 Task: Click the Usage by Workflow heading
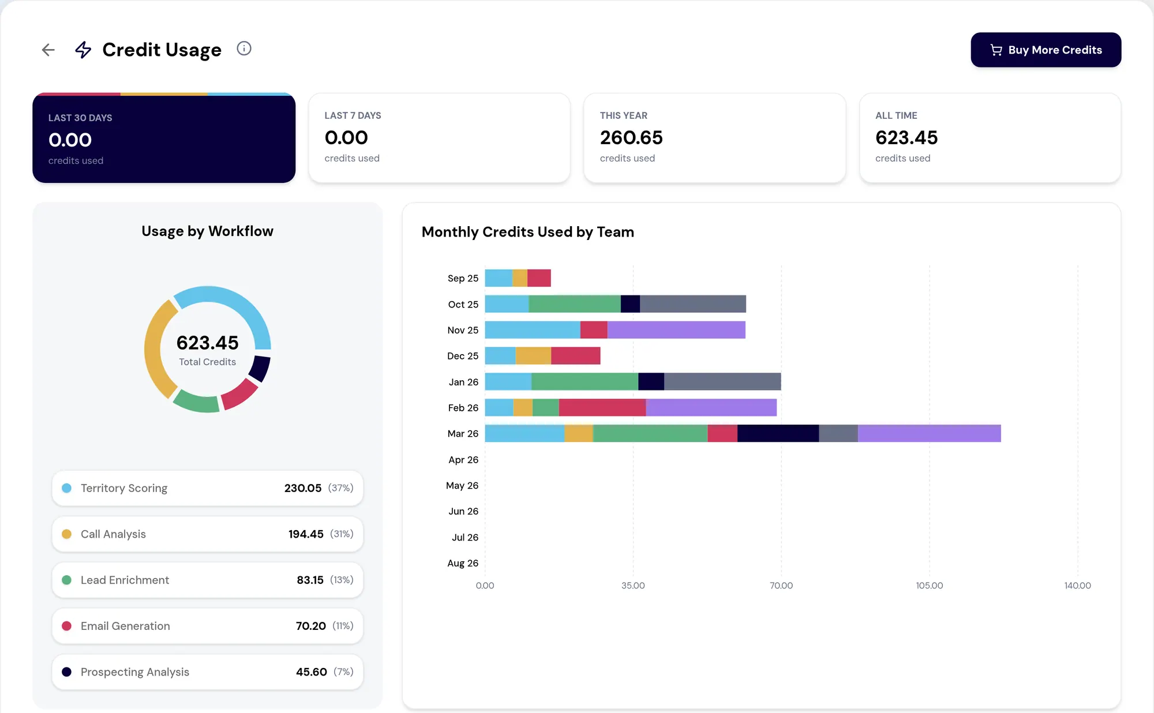[207, 231]
